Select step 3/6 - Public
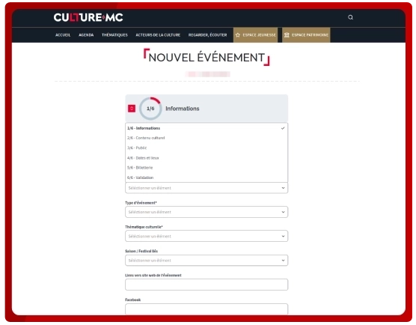The image size is (416, 325). click(x=207, y=148)
